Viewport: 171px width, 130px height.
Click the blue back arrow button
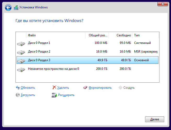[x=8, y=8]
